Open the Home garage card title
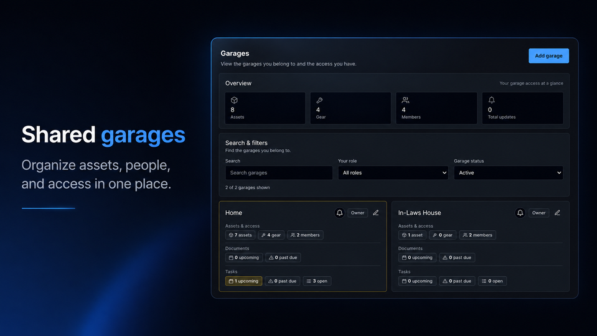The height and width of the screenshot is (336, 597). (233, 213)
